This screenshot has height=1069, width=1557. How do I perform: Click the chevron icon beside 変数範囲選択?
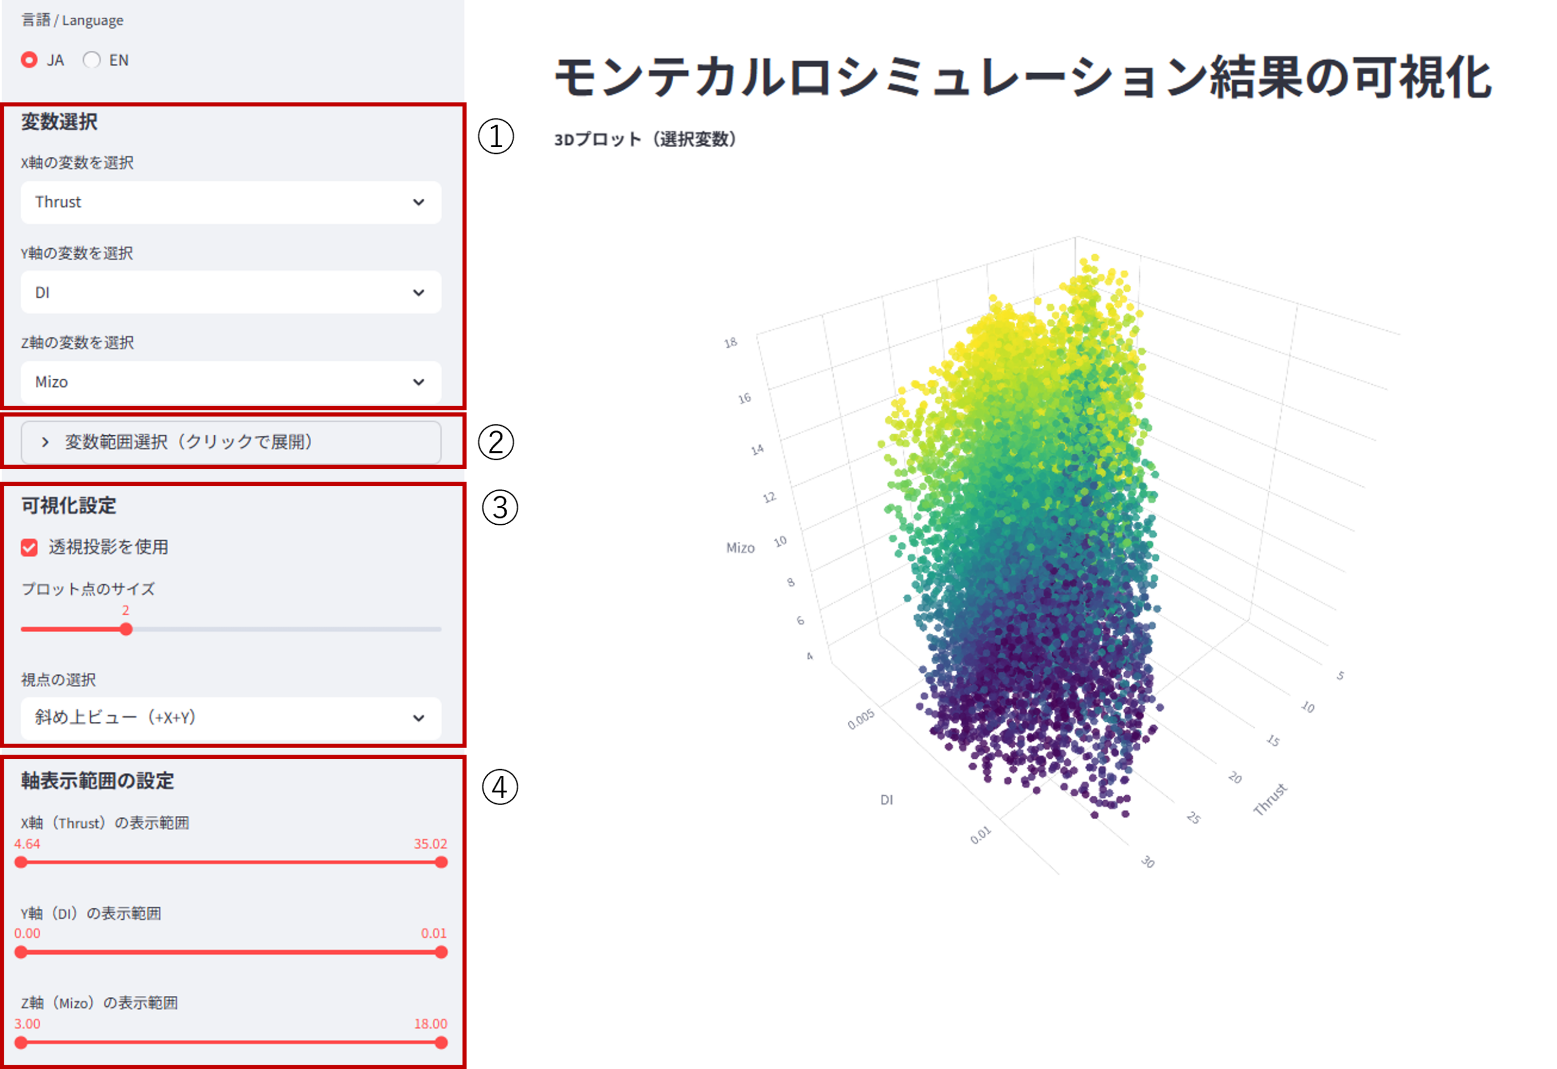coord(45,442)
